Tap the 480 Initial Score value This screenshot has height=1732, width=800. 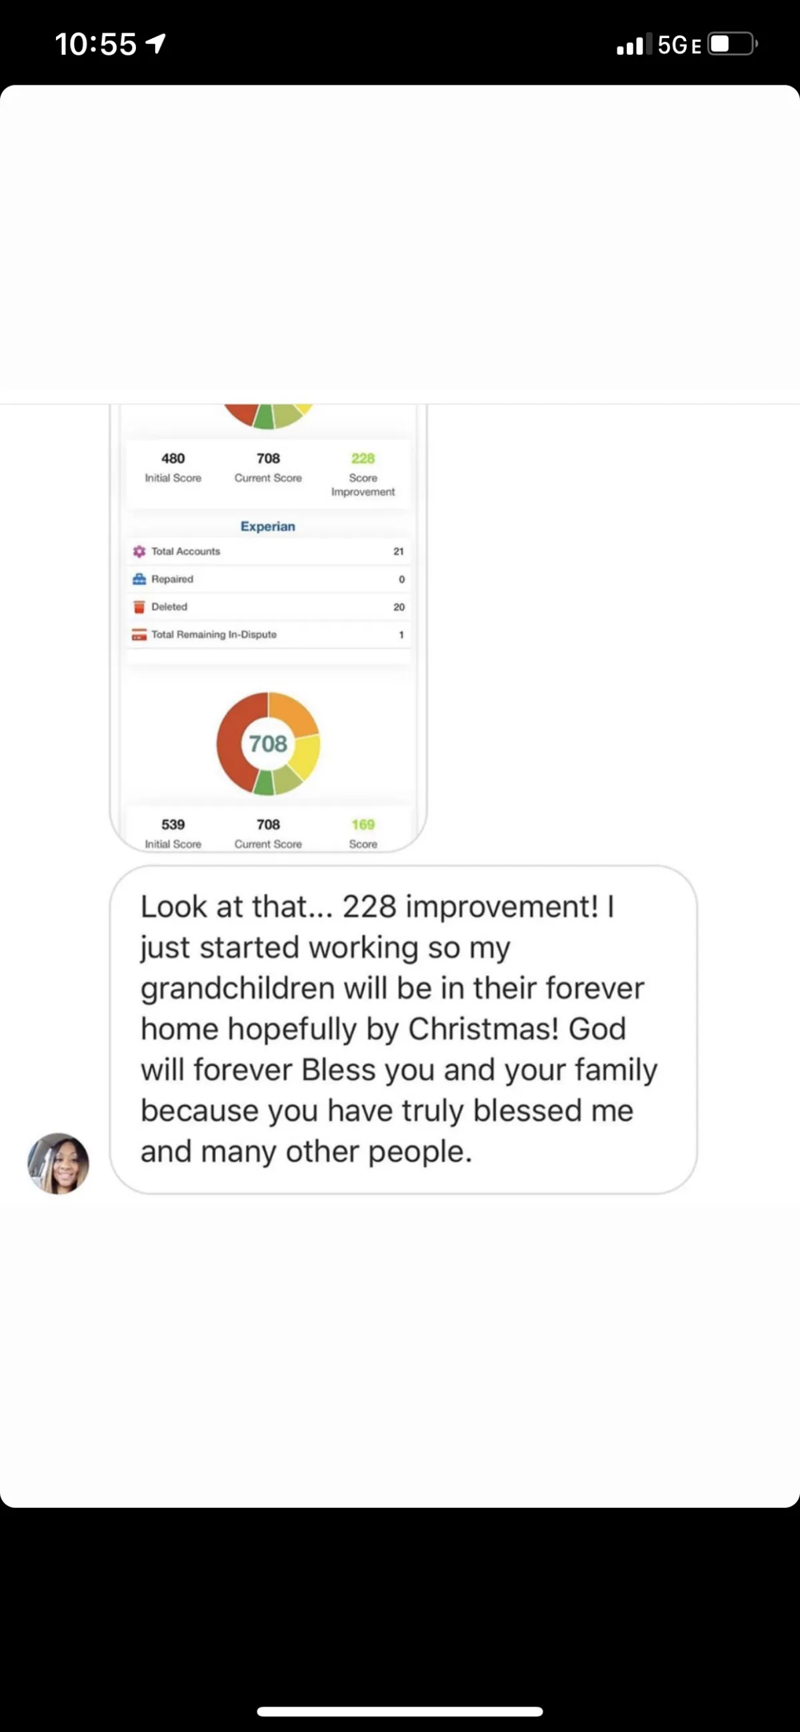[173, 459]
